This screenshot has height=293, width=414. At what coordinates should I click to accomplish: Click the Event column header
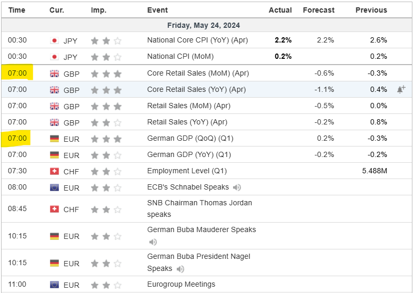[x=158, y=10]
